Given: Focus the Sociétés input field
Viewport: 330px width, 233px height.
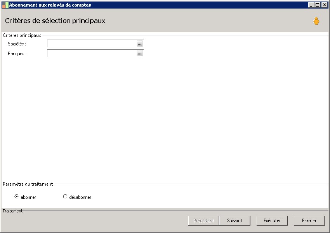Looking at the screenshot, I should [x=92, y=44].
